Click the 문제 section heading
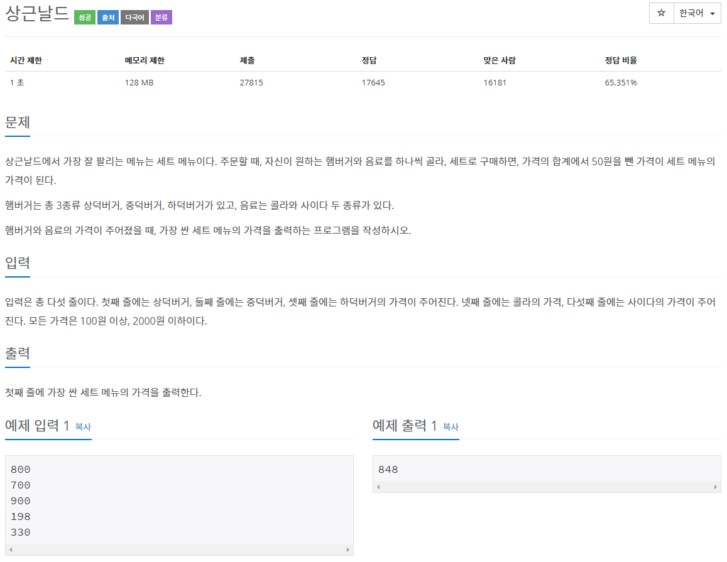 (18, 122)
